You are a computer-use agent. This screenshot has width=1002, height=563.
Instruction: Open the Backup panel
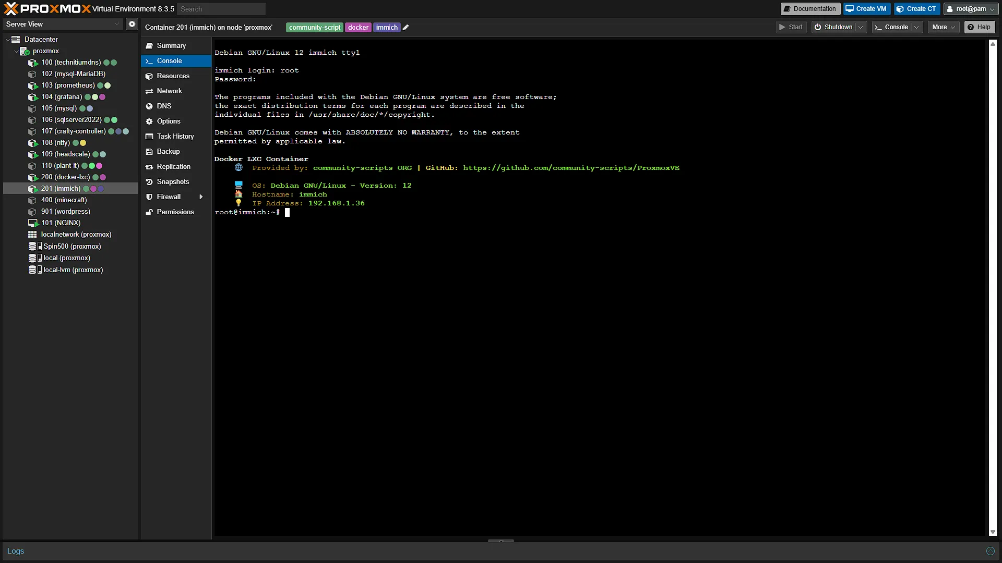tap(176, 152)
